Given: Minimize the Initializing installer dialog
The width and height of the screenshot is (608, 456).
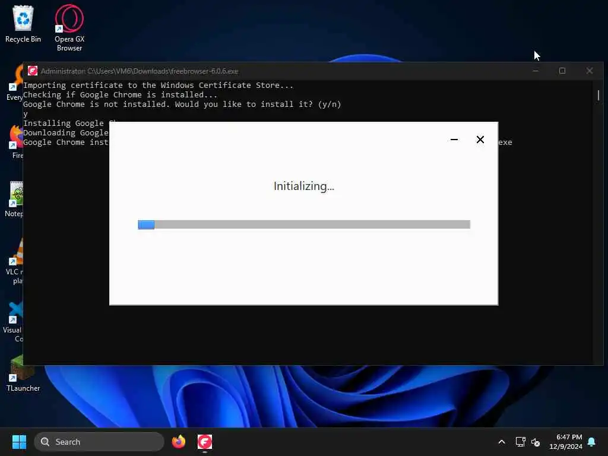Looking at the screenshot, I should (454, 140).
